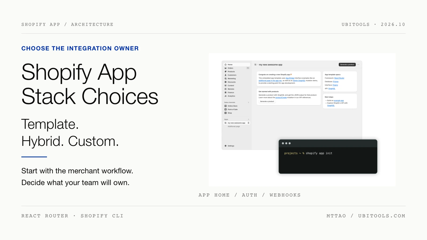This screenshot has width=427, height=240.
Task: Open the App Bridge link
Action: (290, 78)
